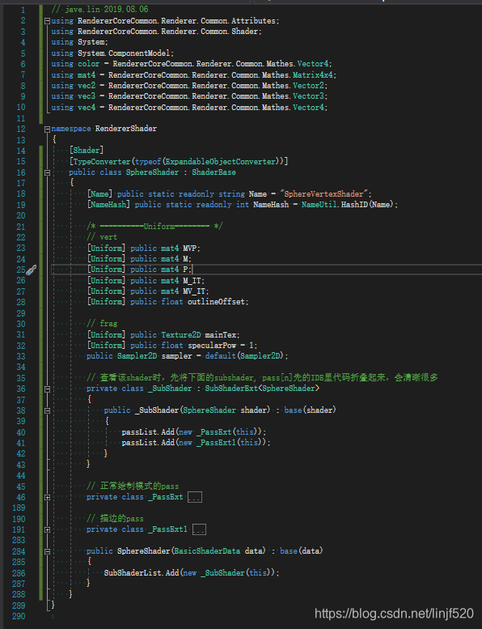The width and height of the screenshot is (482, 629).
Task: Click 'Vector3' in the vec3 alias line
Action: coord(308,96)
